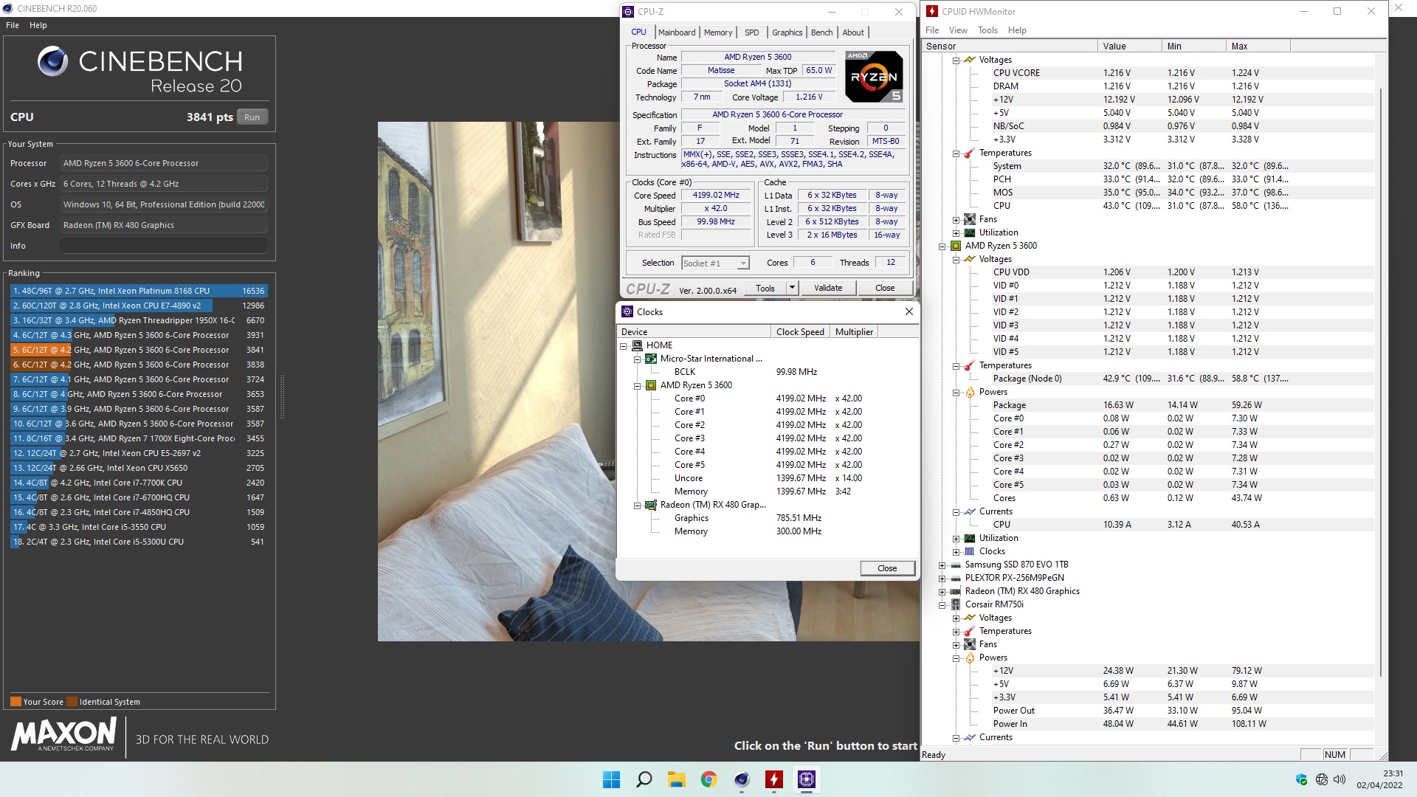The width and height of the screenshot is (1417, 797).
Task: Open HWMonitor View menu
Action: coord(958,30)
